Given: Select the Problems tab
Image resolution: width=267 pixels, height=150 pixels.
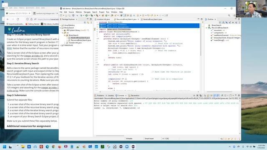Looking at the screenshot, I should 99,95.
